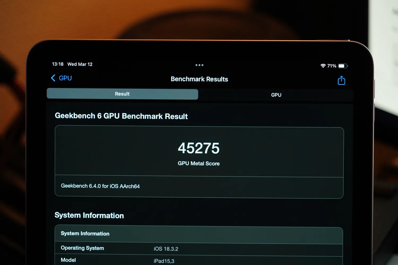Tap the share icon in top right
This screenshot has width=398, height=265.
pyautogui.click(x=341, y=80)
